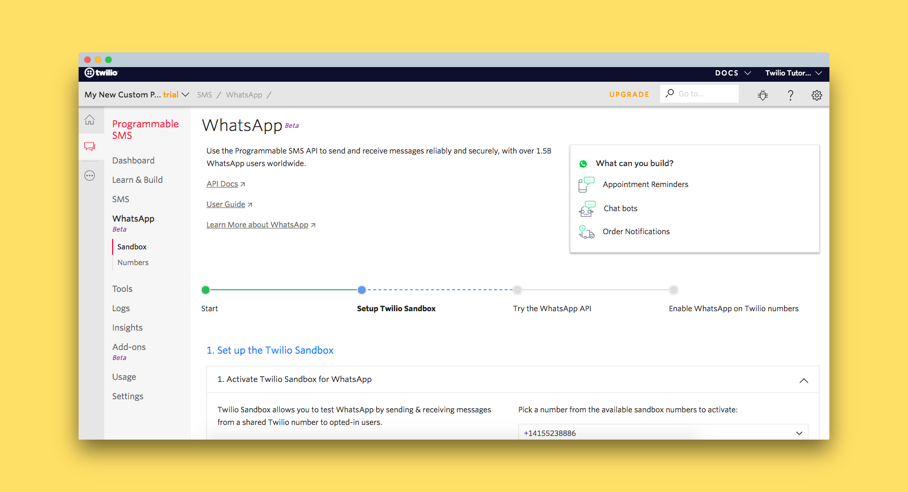This screenshot has height=492, width=908.
Task: Click the Try the WhatsApp API step marker
Action: tap(518, 290)
